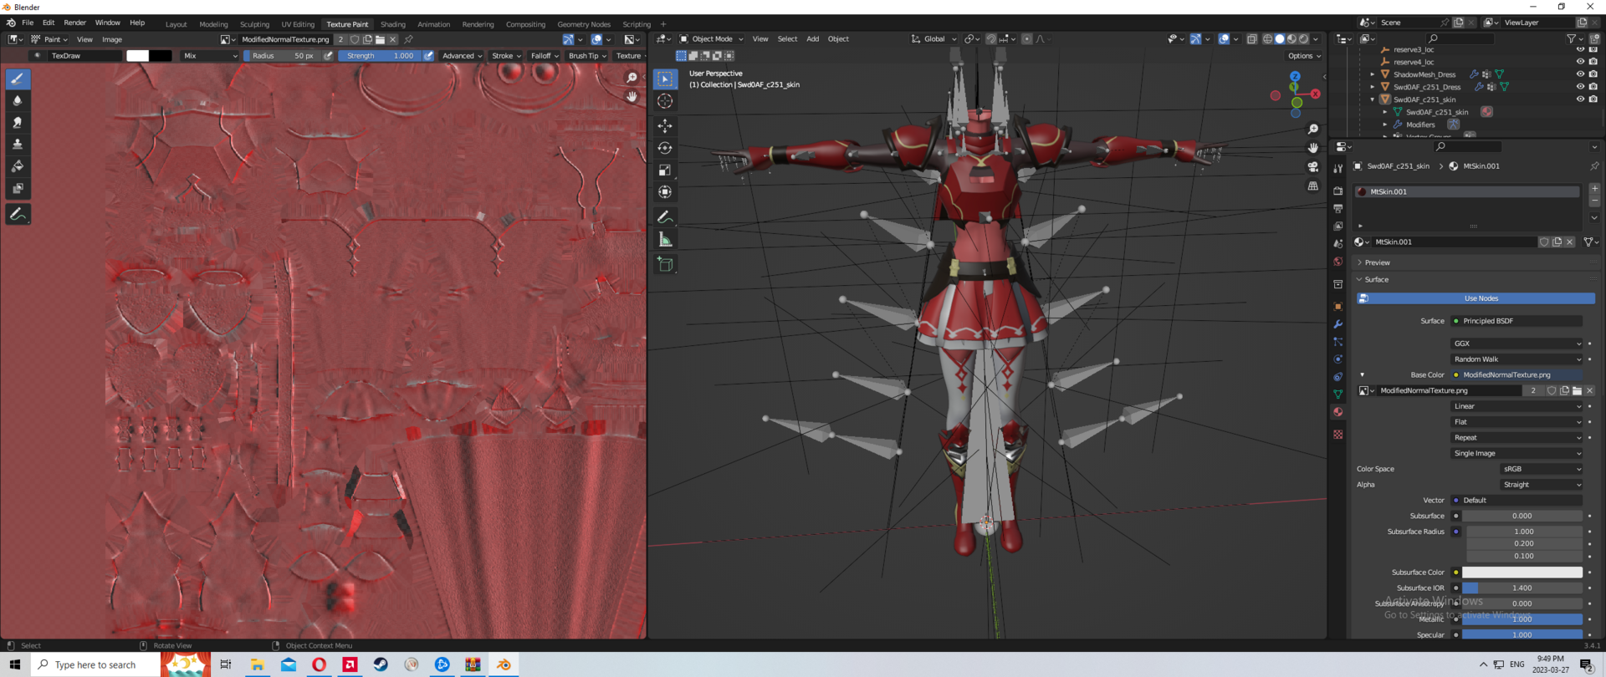1606x677 pixels.
Task: Click the image editor zoom magnifier icon
Action: click(632, 78)
